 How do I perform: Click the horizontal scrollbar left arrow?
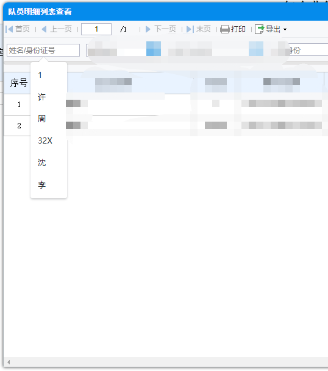[x=9, y=362]
